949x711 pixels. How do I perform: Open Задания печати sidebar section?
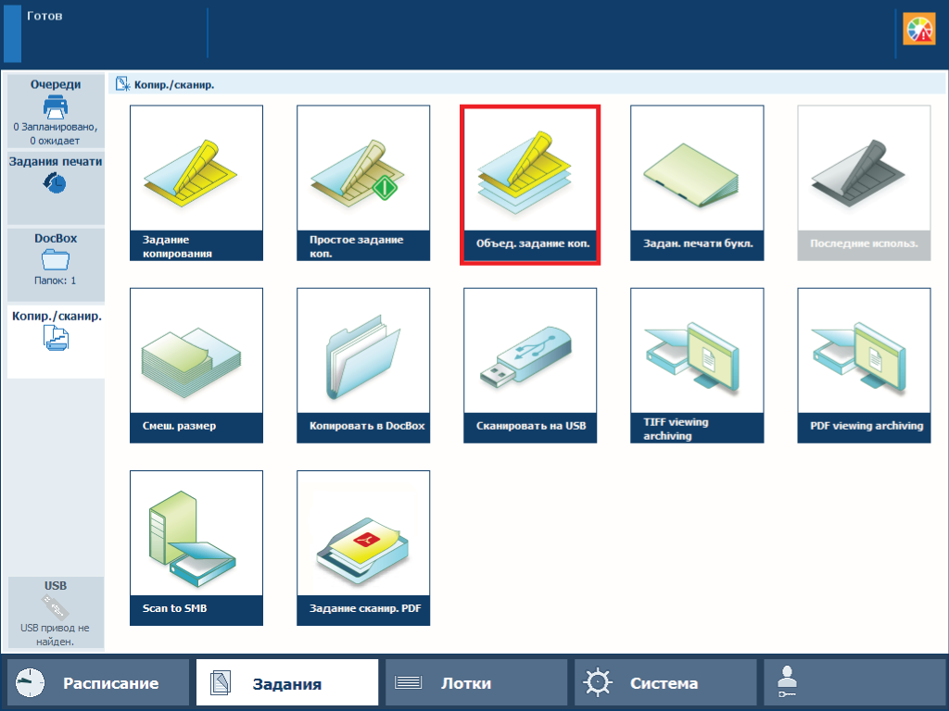coord(56,188)
